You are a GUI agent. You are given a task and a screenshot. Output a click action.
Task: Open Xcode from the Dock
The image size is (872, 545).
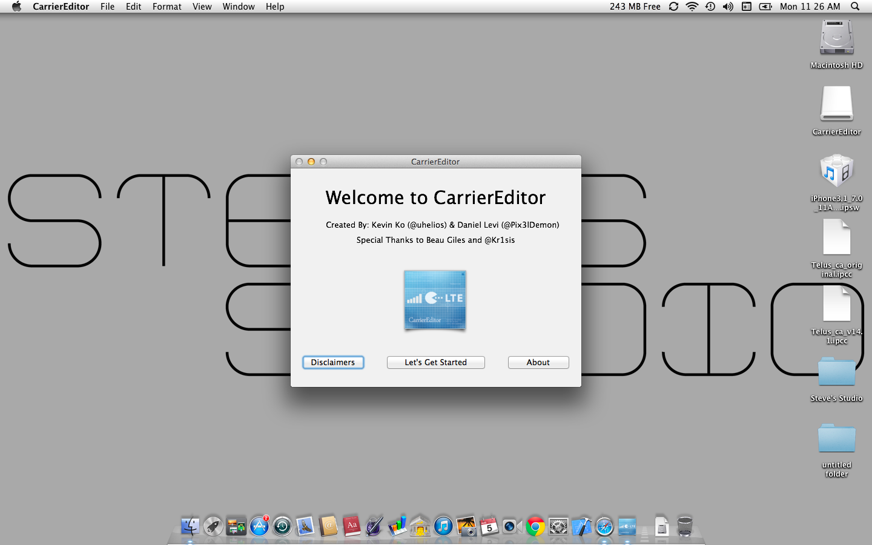[581, 526]
